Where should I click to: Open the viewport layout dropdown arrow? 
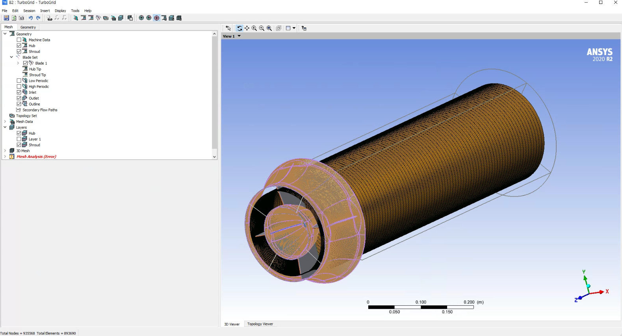click(294, 28)
